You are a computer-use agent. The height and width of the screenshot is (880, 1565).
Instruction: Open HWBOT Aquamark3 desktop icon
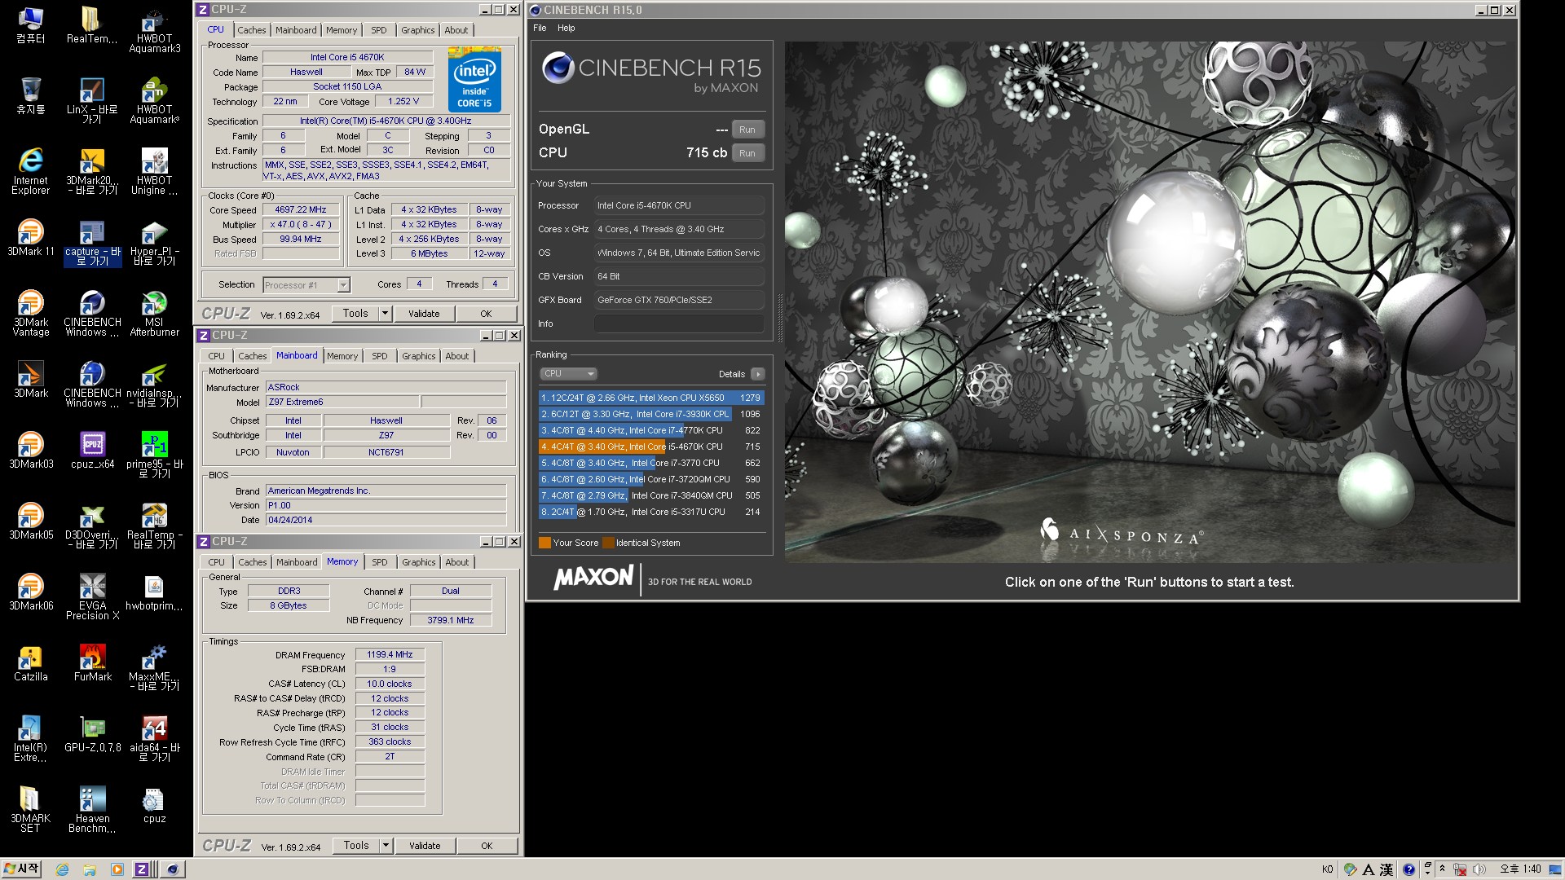154,30
